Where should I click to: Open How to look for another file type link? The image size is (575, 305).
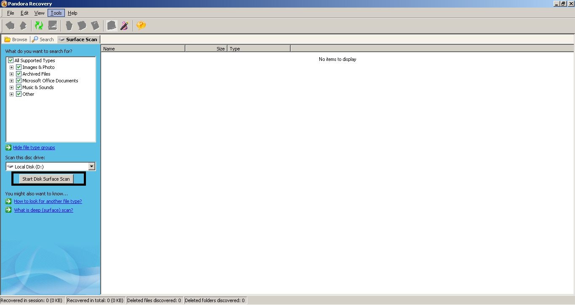[x=48, y=201]
